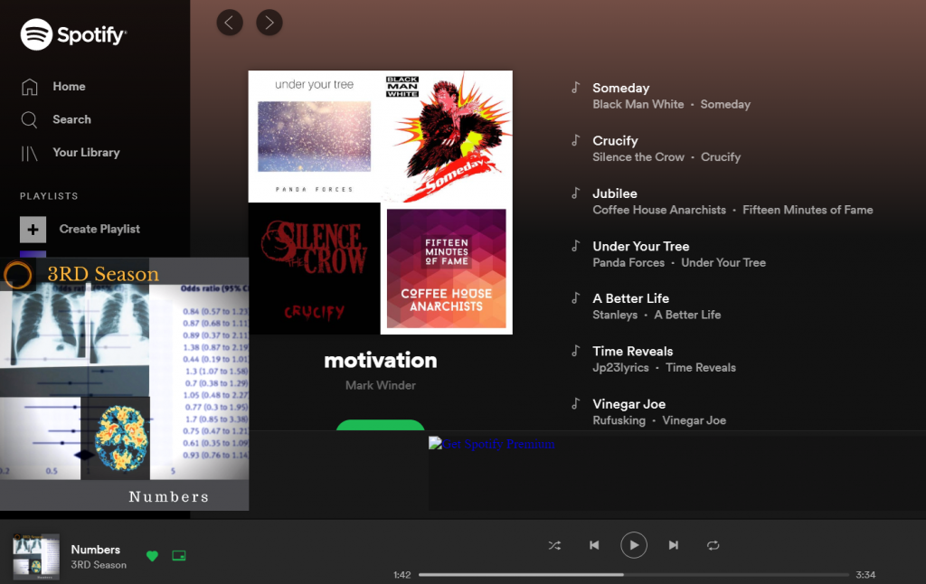Screen dimensions: 926x584
Task: Click the note icon beside Crucify
Action: pyautogui.click(x=576, y=140)
